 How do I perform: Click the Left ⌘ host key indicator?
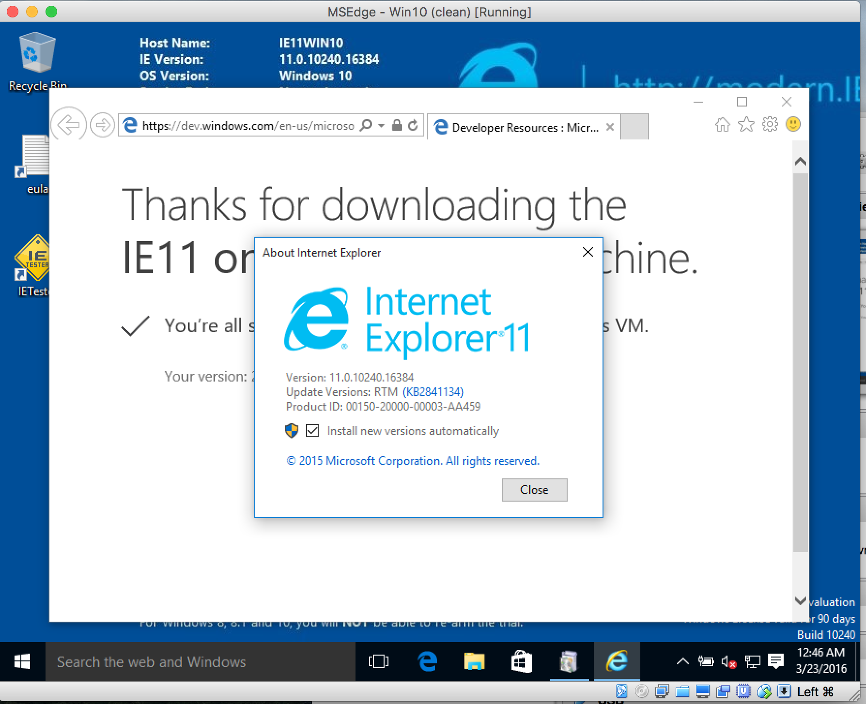click(x=816, y=691)
